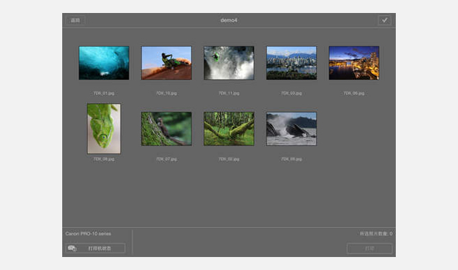458x270 pixels.
Task: Select the daytime city skyline photo
Action: [x=291, y=63]
